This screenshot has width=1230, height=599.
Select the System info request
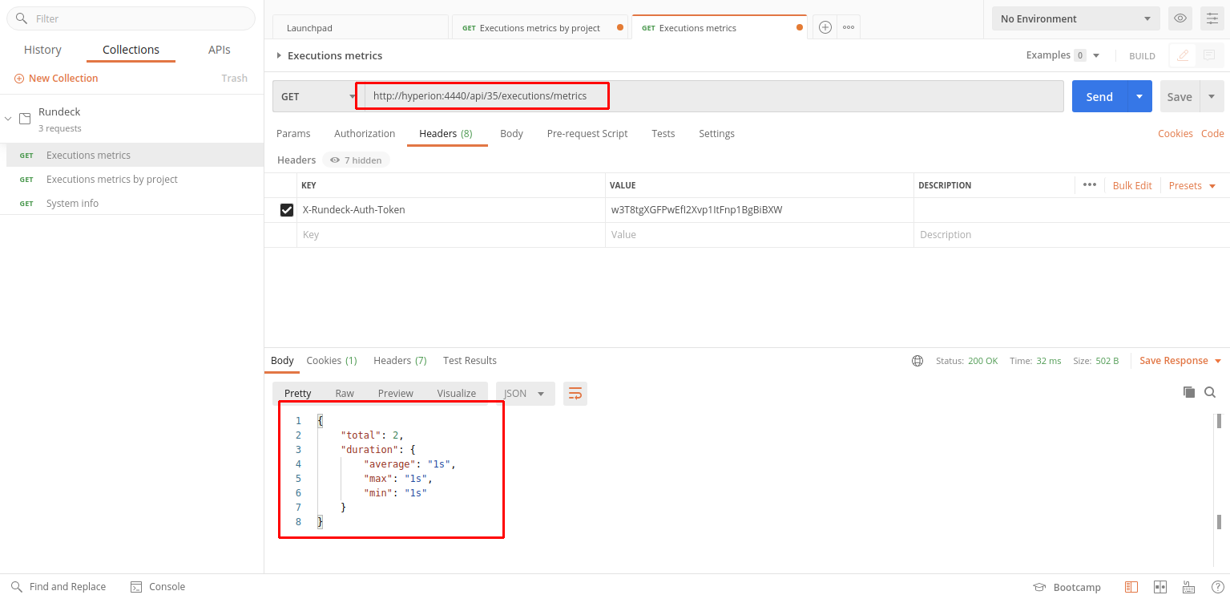pyautogui.click(x=72, y=203)
